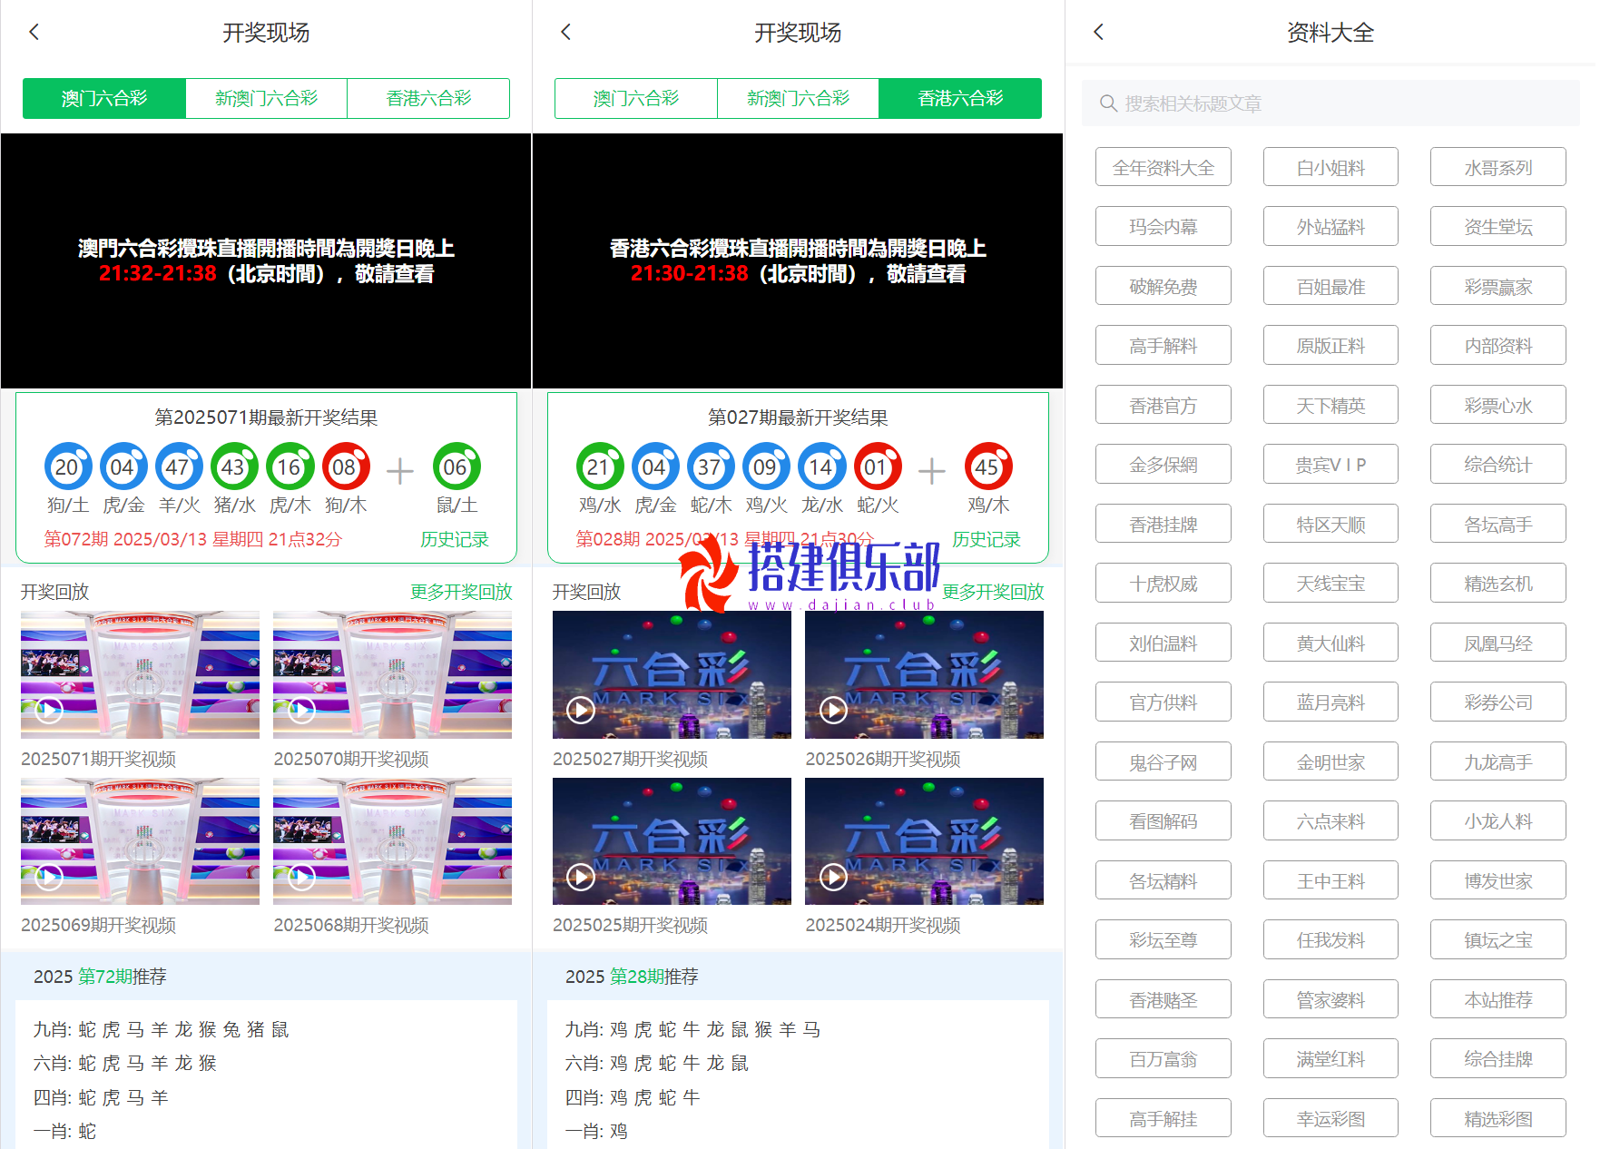
Task: Go back from the 资料大全 panel
Action: (1099, 33)
